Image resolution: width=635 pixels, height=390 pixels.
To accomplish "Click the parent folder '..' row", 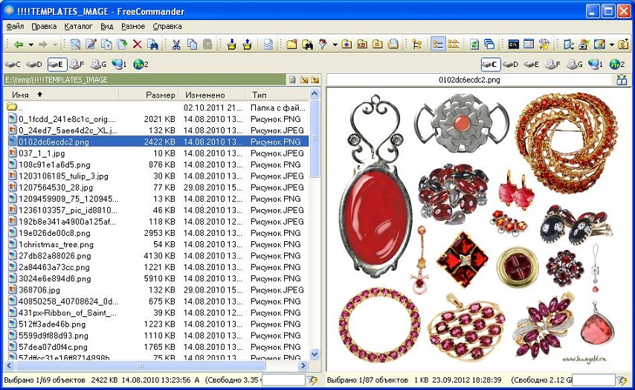I will (x=156, y=107).
